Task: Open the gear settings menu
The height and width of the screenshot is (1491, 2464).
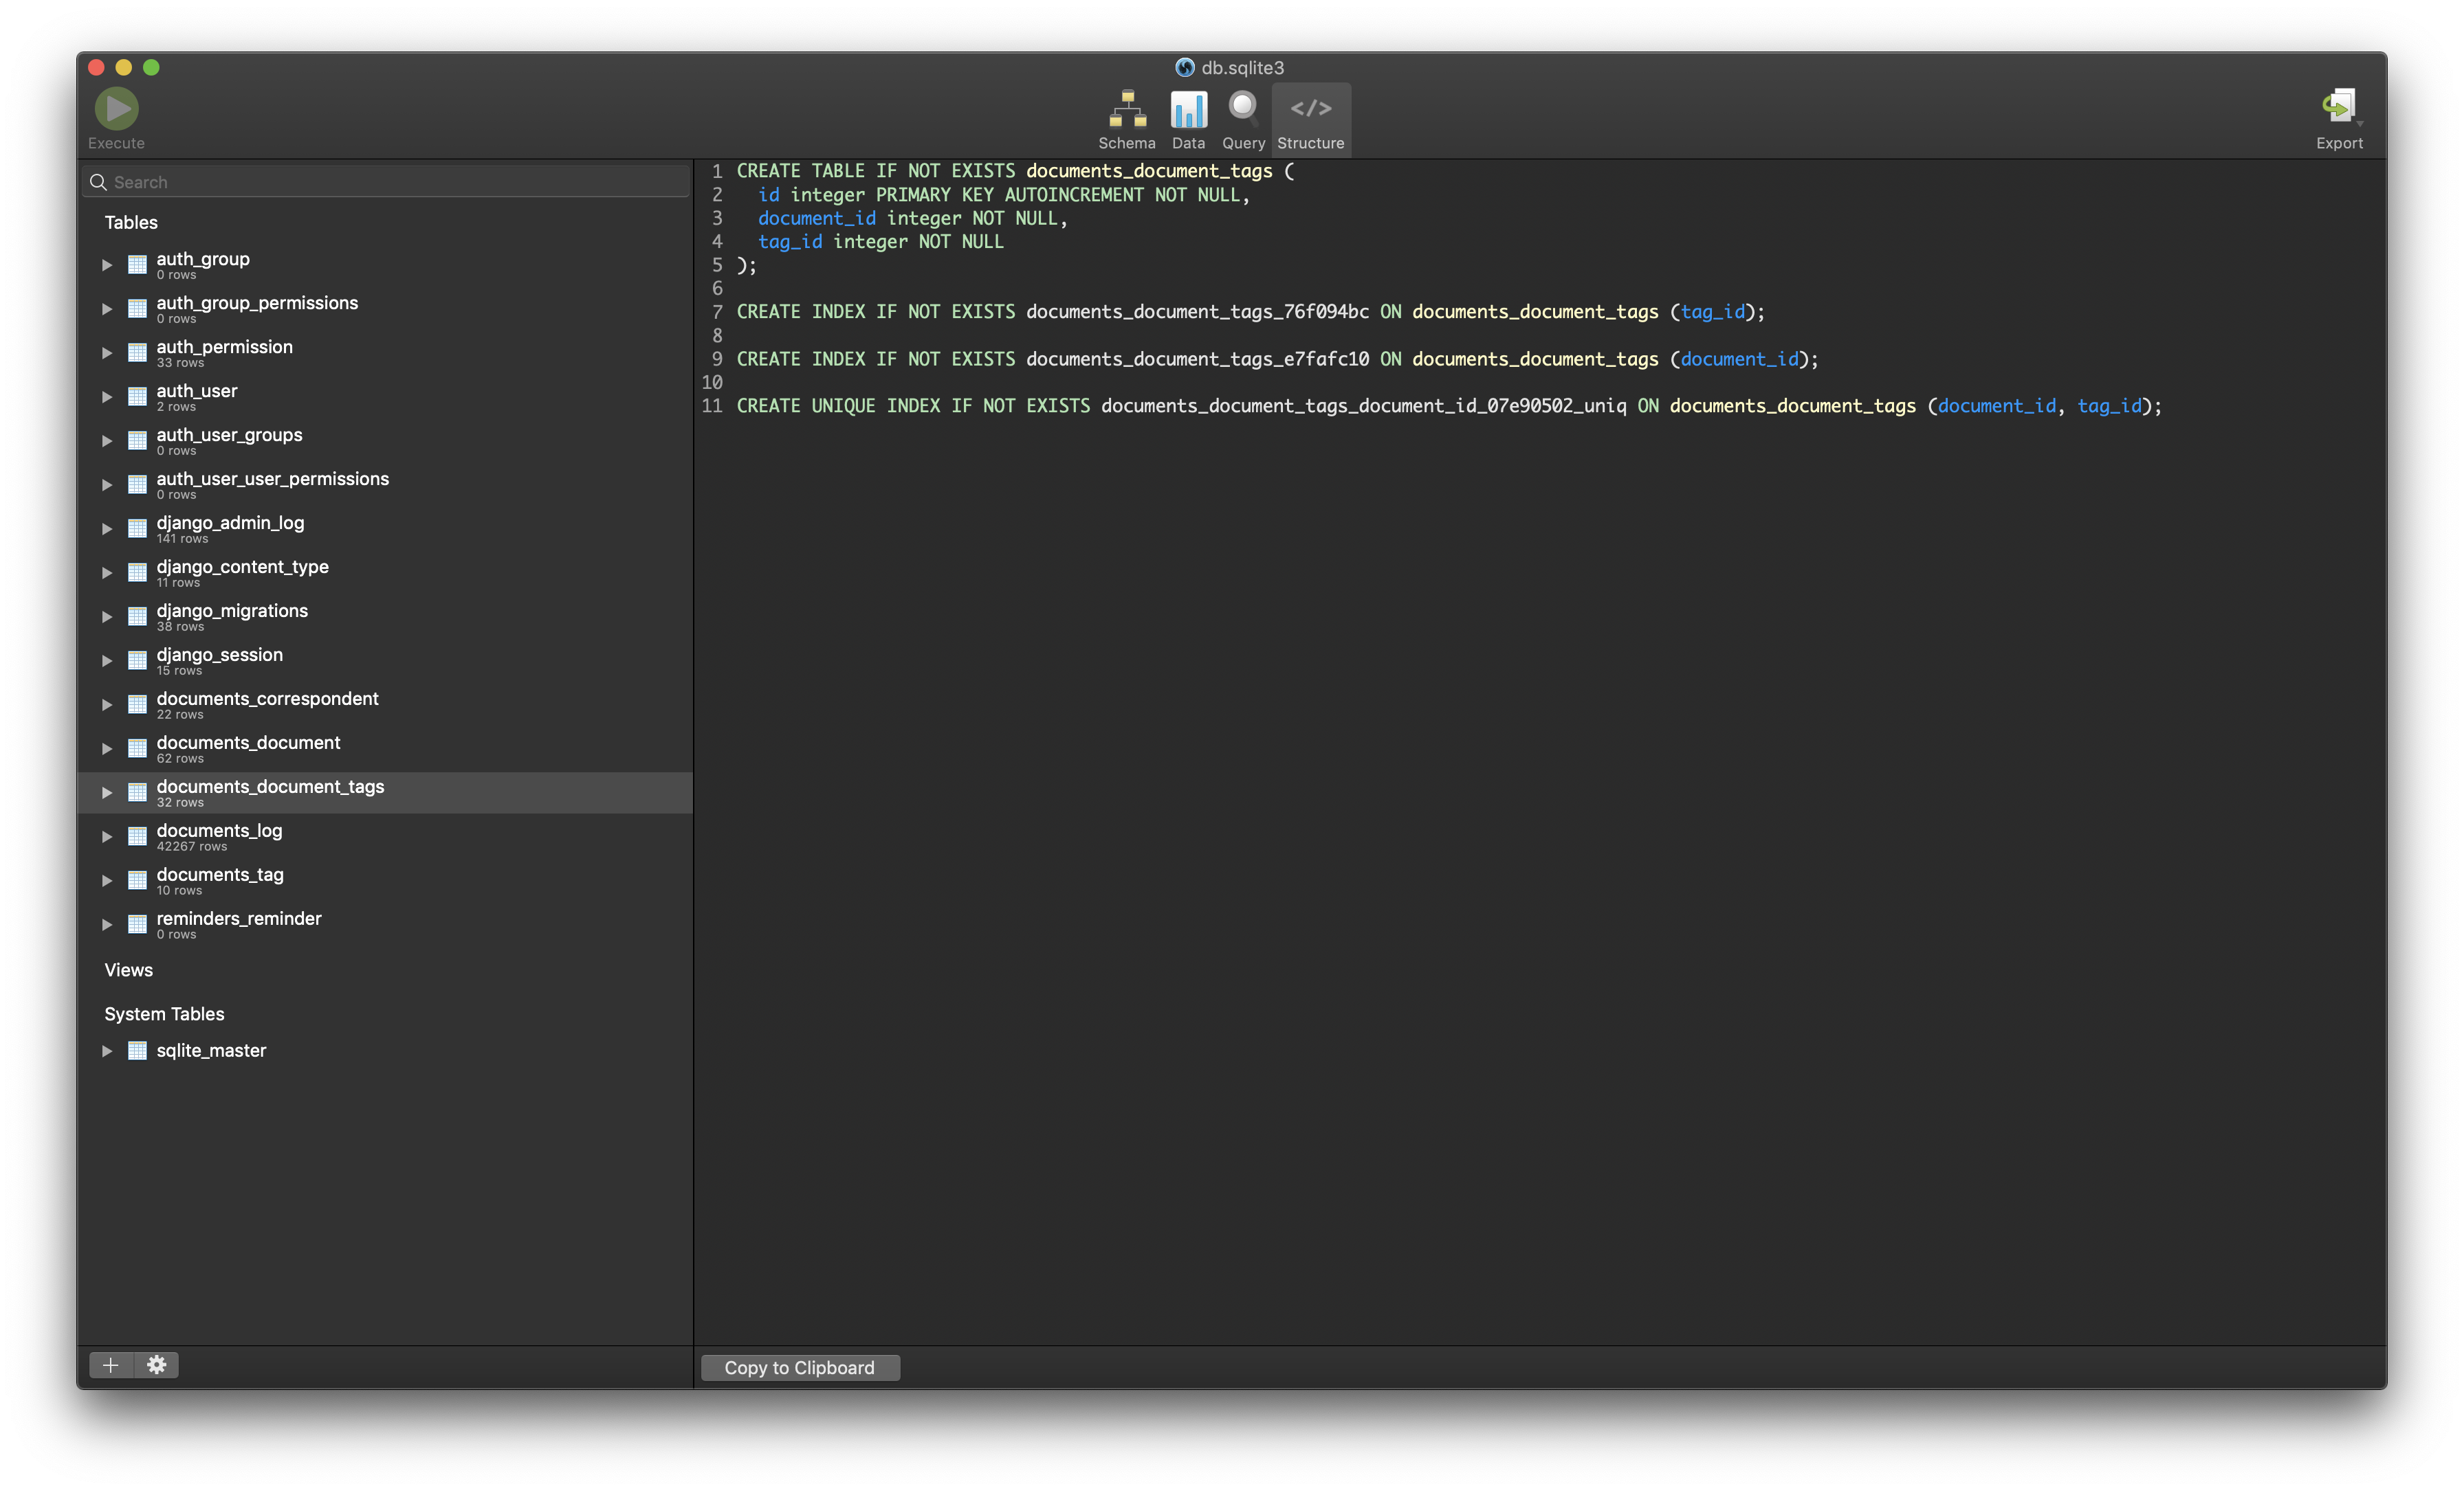Action: tap(157, 1365)
